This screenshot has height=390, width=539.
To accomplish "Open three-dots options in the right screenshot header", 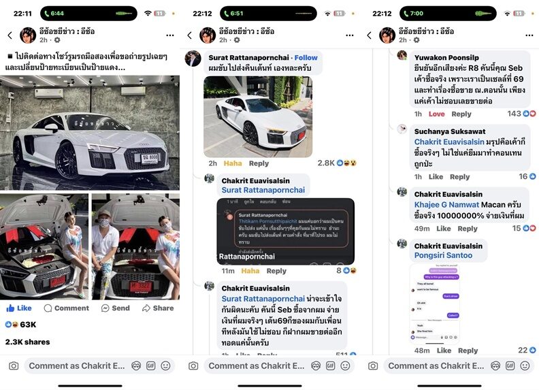I will pos(529,35).
